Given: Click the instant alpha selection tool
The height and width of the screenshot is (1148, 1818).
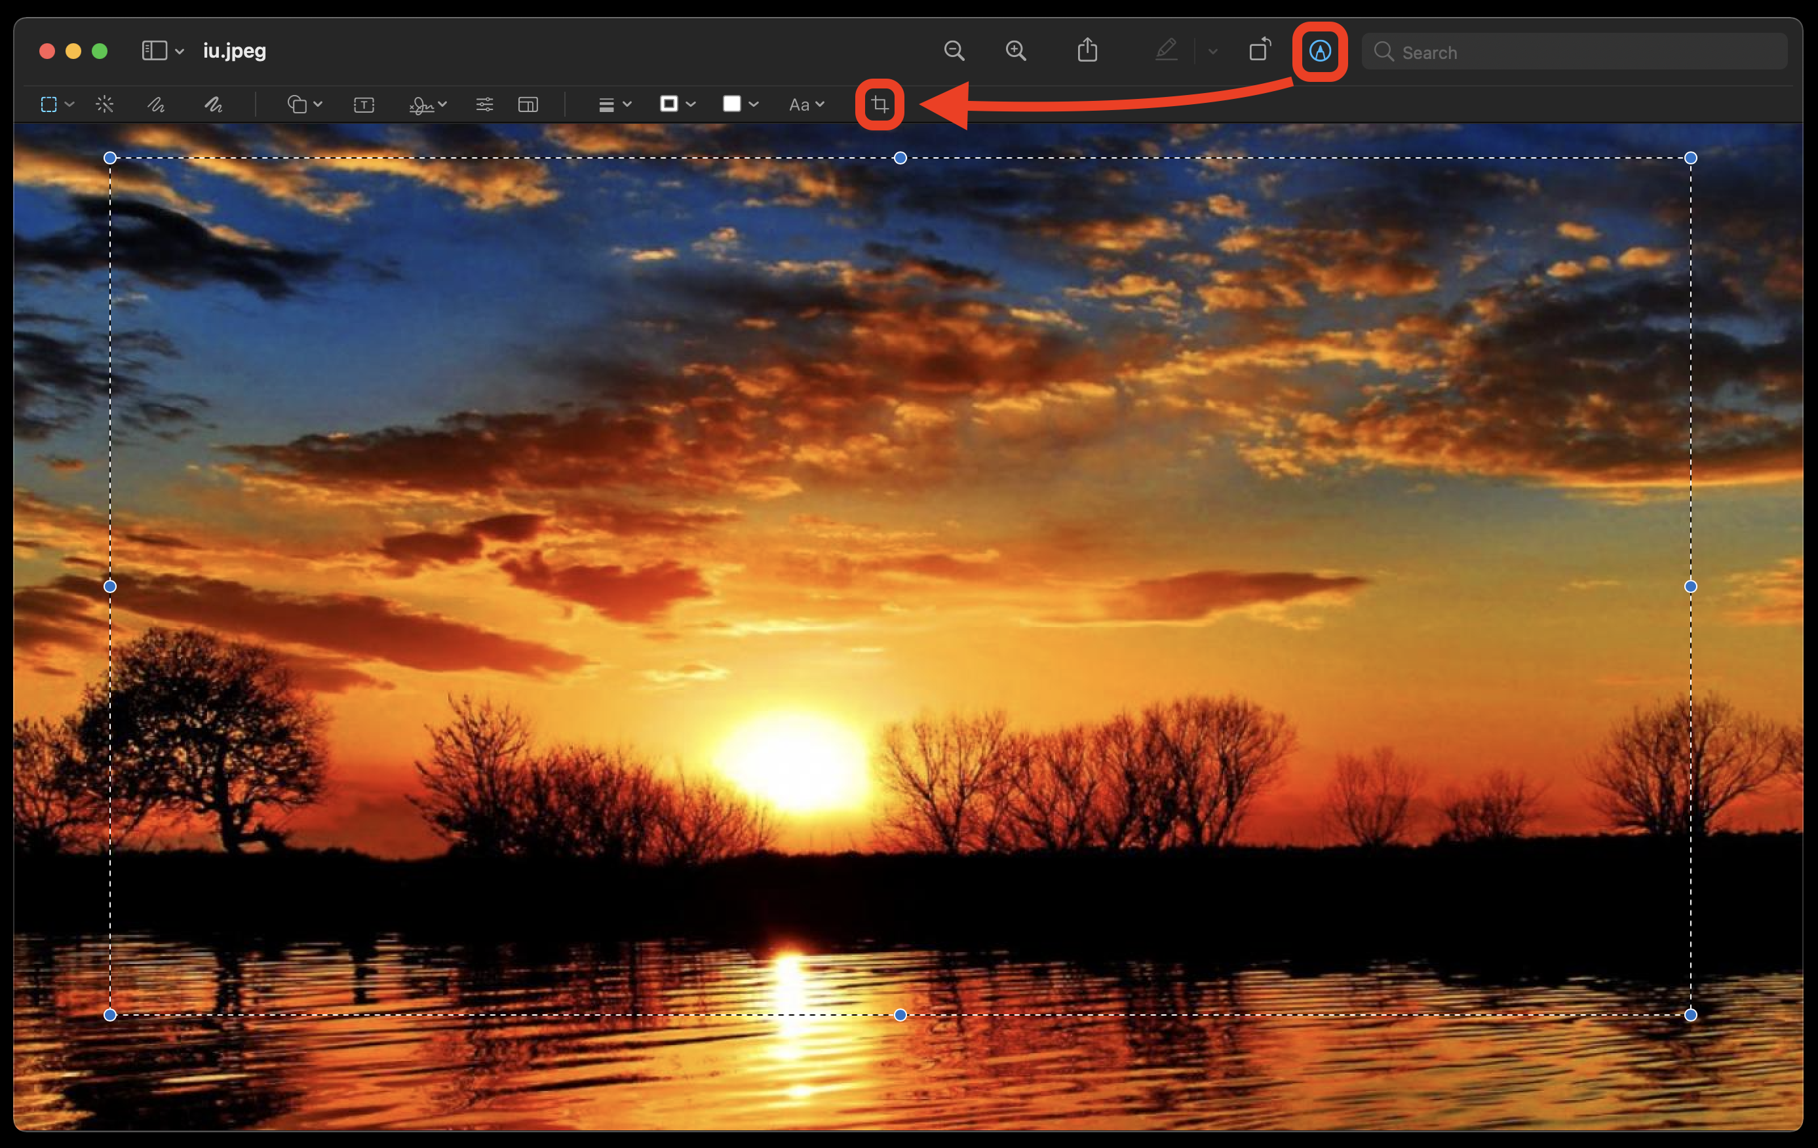Looking at the screenshot, I should click(104, 103).
